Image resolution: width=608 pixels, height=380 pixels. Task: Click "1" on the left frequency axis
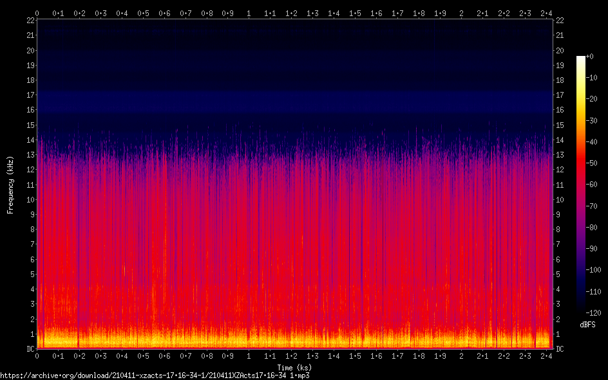point(33,334)
